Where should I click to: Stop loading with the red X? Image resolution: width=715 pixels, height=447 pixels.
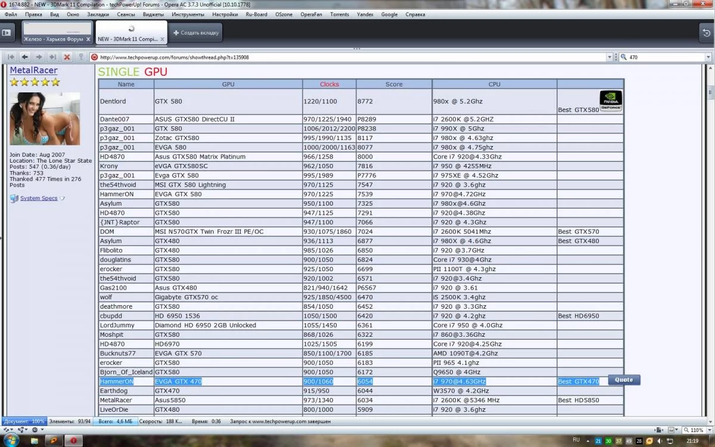point(67,57)
